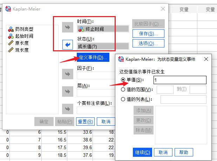Close the 为状态变量定义事件 dialog
This screenshot has width=217, height=161.
[206, 59]
